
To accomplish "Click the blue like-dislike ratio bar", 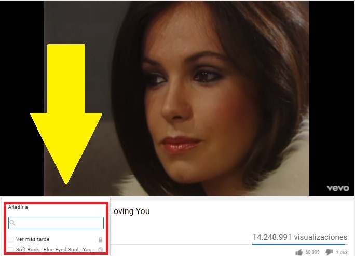I will pyautogui.click(x=298, y=244).
